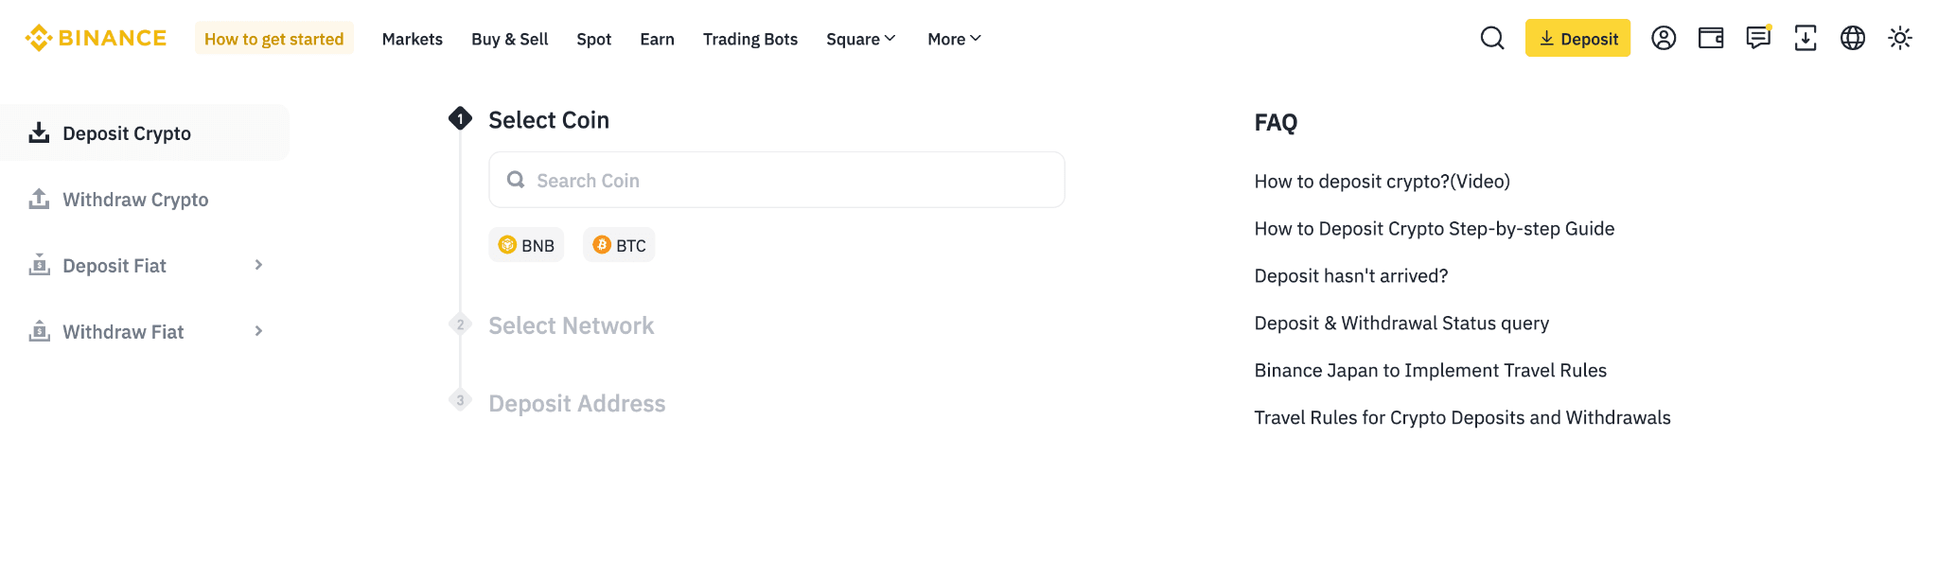Expand the Deposit Fiat chevron

(258, 265)
